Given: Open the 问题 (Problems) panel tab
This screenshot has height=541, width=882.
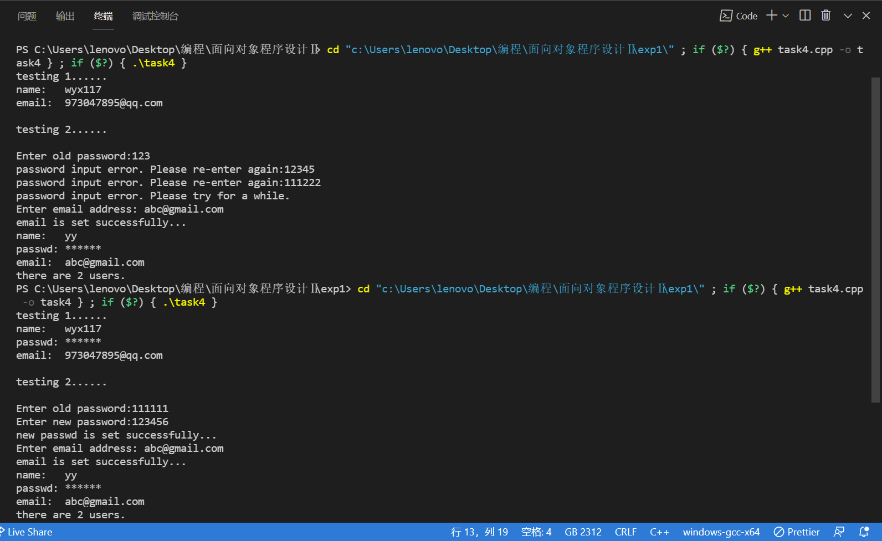Looking at the screenshot, I should [x=27, y=16].
